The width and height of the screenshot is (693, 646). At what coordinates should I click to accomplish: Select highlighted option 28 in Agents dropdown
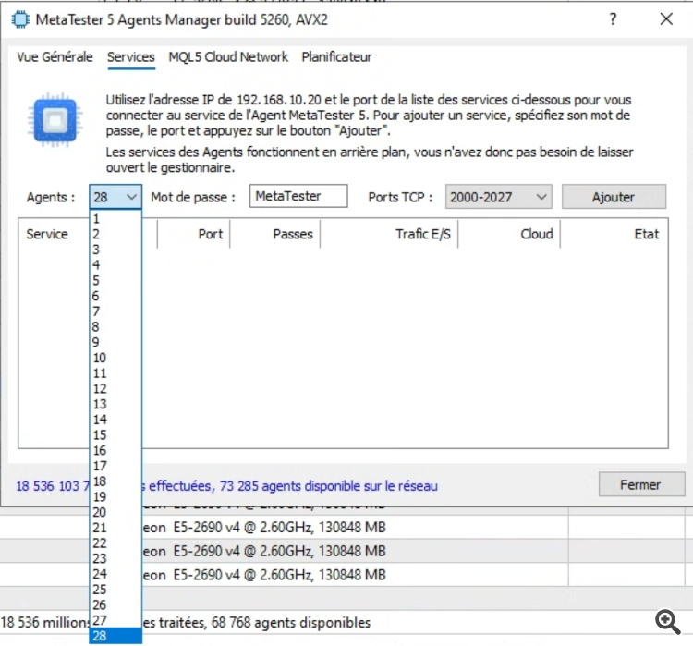115,636
